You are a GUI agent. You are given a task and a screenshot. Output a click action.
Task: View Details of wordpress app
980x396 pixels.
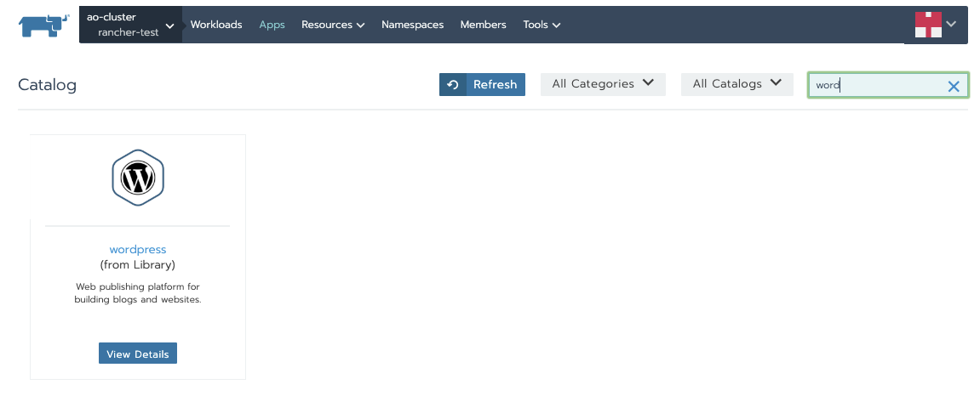(137, 354)
